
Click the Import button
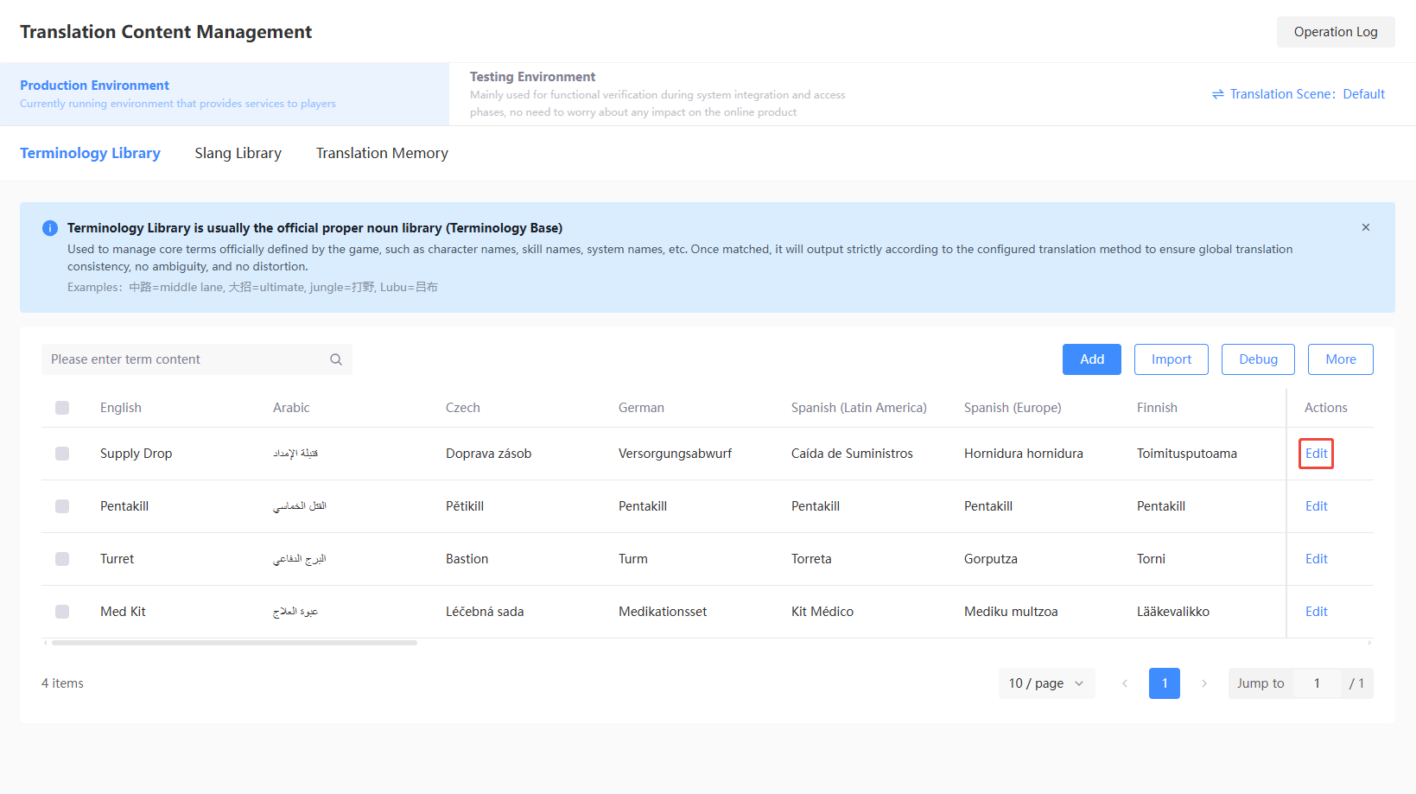pos(1172,359)
